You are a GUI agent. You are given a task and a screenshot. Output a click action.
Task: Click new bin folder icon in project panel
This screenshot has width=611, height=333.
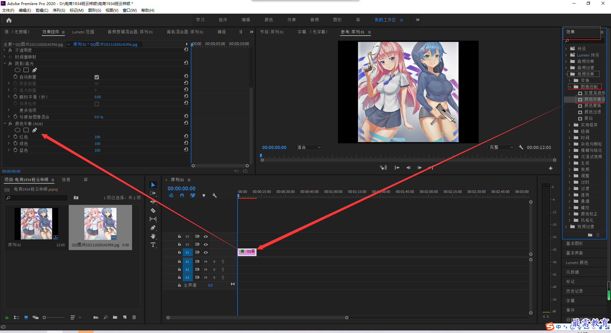coord(115,317)
